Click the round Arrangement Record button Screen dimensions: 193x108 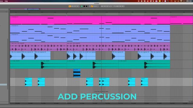pyautogui.click(x=87, y=6)
